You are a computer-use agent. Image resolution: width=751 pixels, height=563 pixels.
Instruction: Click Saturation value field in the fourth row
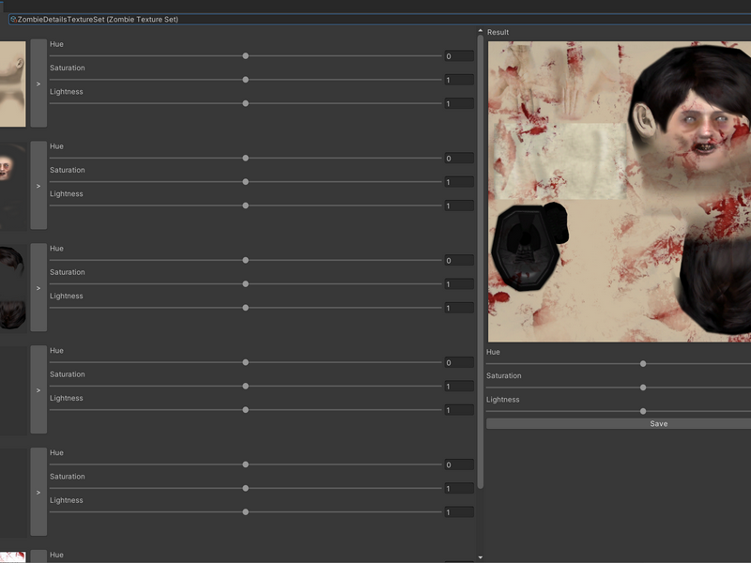click(459, 387)
